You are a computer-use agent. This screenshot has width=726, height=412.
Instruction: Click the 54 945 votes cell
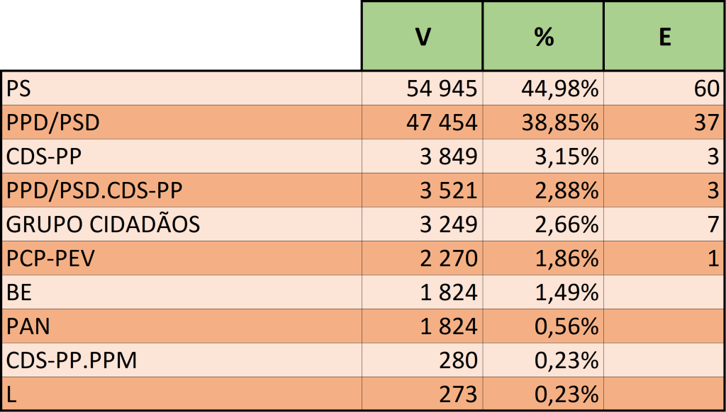coord(442,88)
